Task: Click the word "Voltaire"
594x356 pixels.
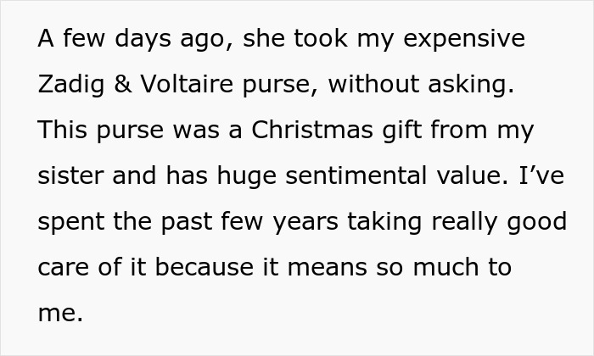Action: pos(176,85)
